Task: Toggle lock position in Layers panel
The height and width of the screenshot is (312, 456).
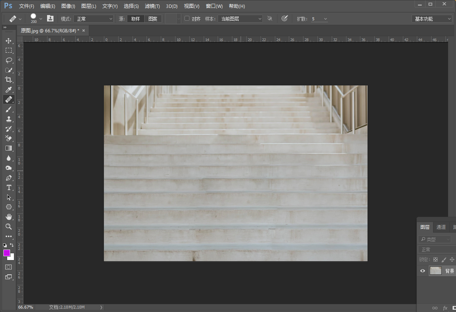Action: point(452,260)
